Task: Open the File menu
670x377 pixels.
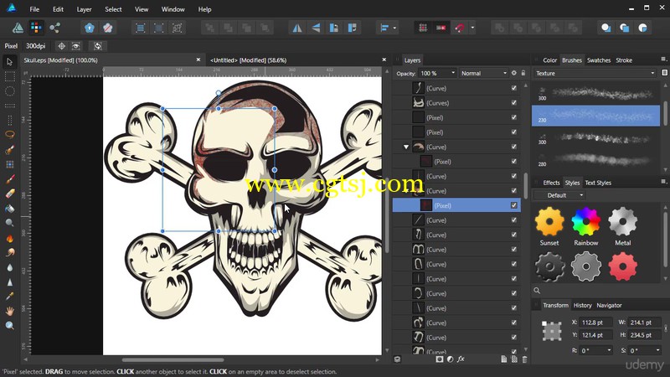Action: click(34, 9)
